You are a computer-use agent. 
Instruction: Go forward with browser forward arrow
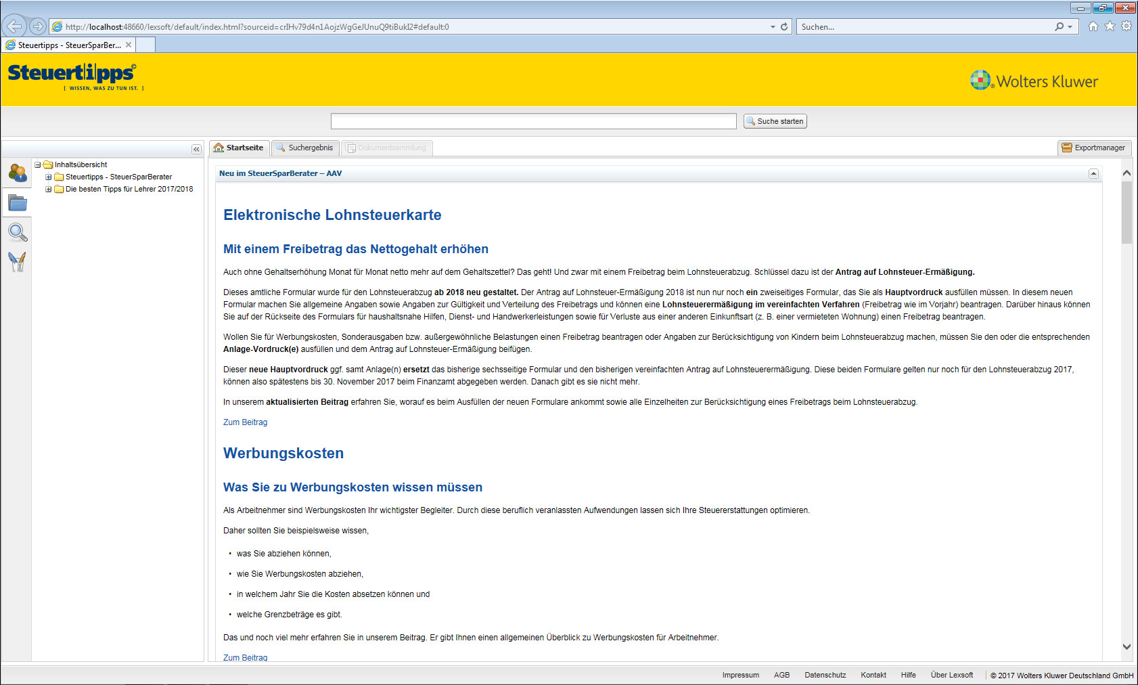38,26
